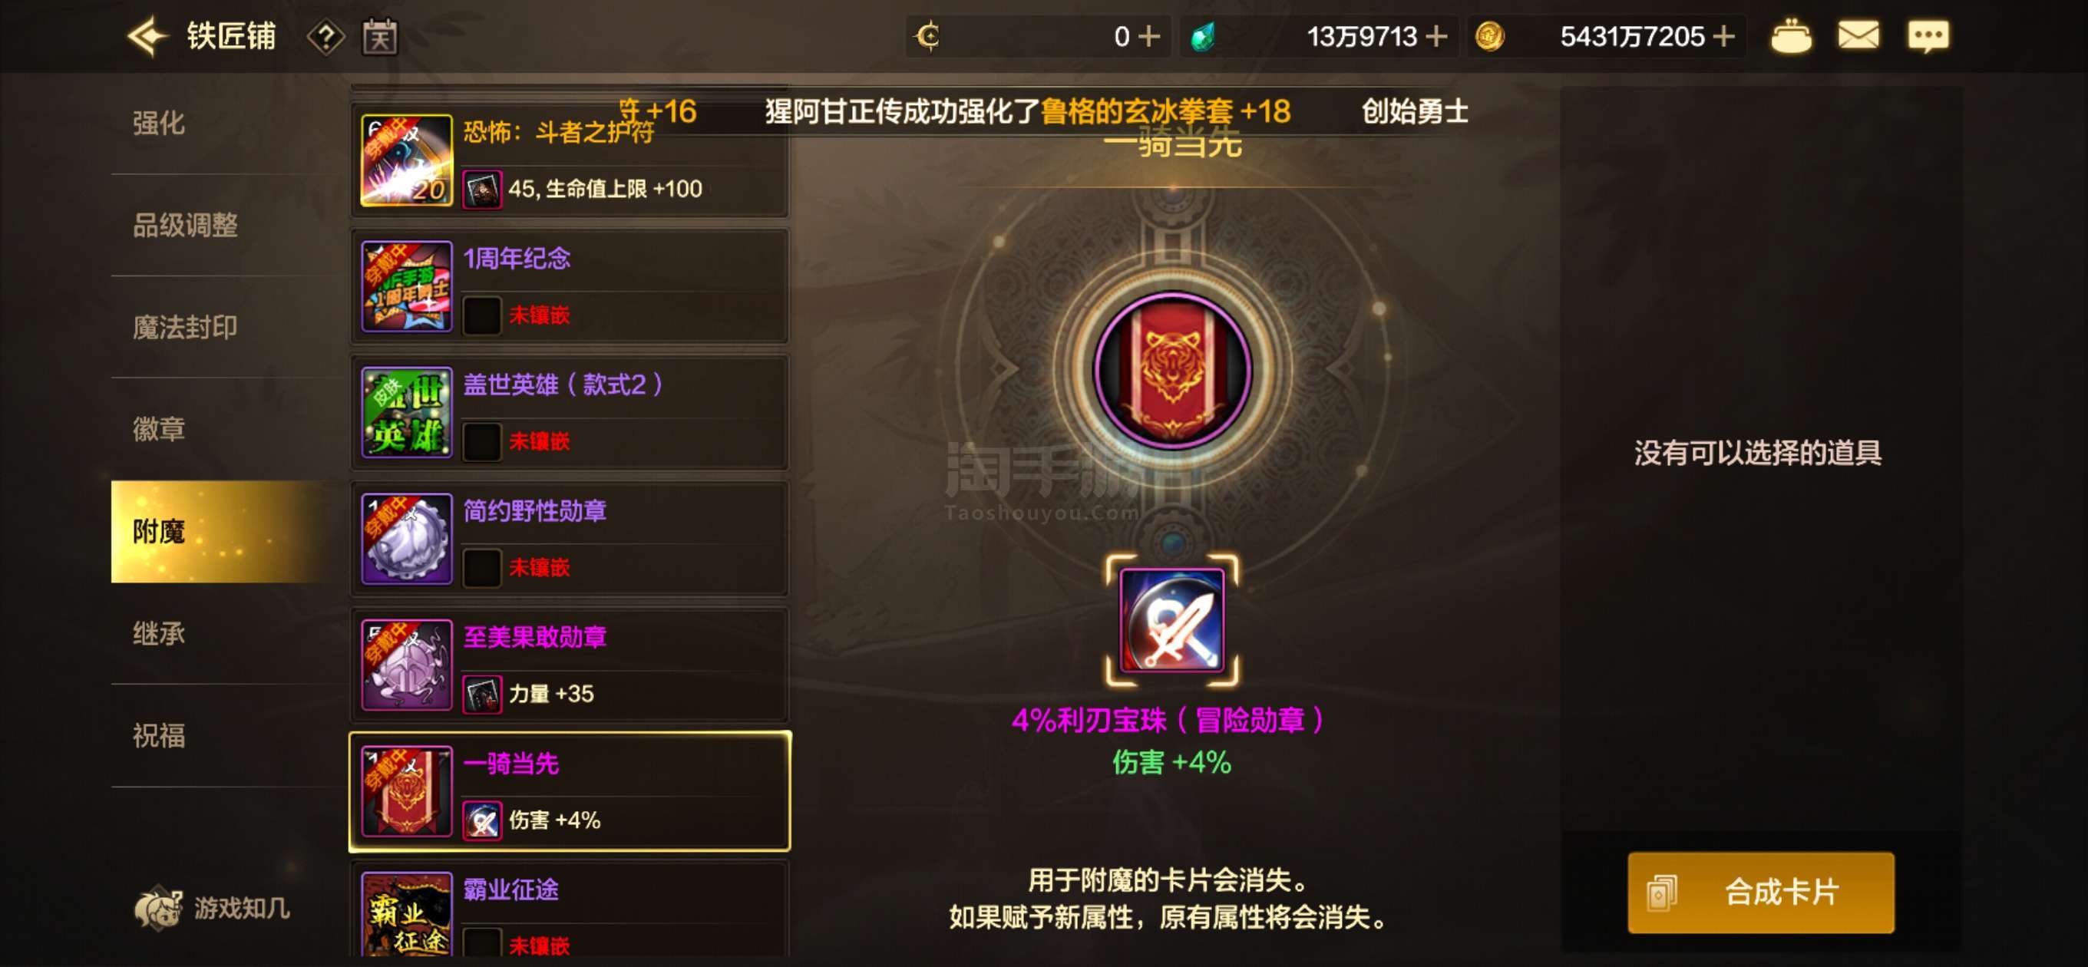Screen dimensions: 2088x967
Task: Click the red tiger banner in center
Action: point(1171,370)
